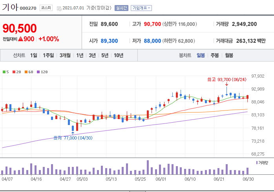
Task: Click the 04/07 date axis label
Action: click(7, 179)
